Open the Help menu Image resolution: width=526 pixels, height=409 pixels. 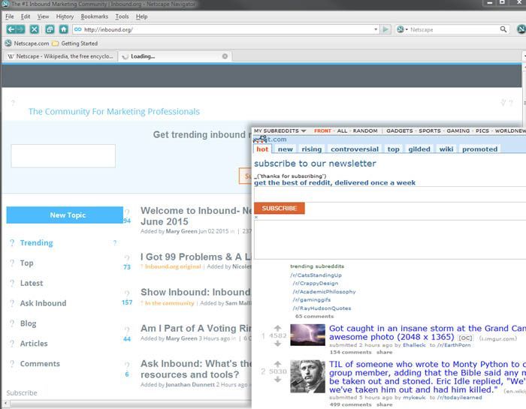[x=141, y=17]
